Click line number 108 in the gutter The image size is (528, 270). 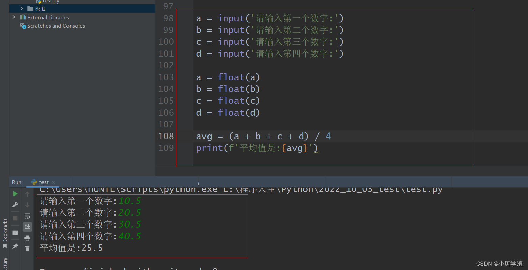tap(166, 136)
